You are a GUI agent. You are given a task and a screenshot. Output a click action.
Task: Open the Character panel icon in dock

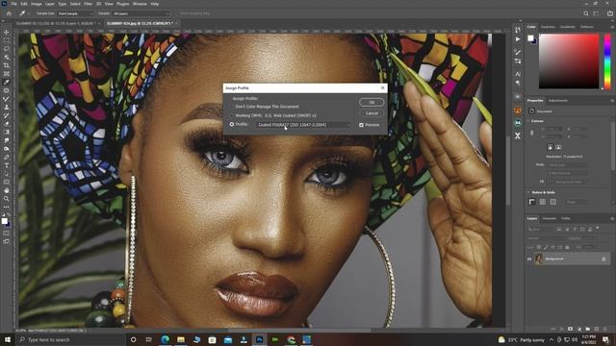[518, 74]
